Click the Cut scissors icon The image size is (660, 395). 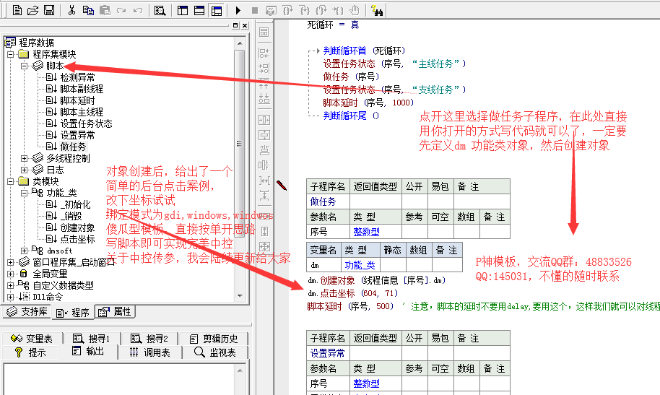71,10
